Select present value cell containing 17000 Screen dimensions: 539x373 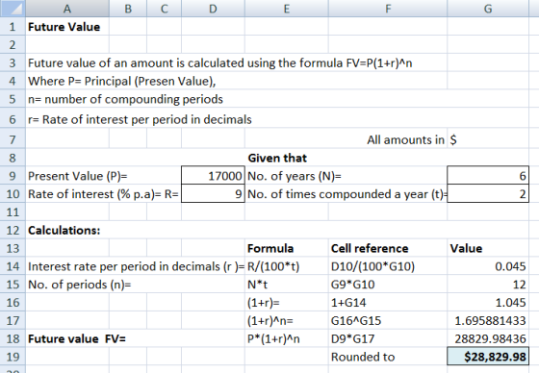pos(213,176)
